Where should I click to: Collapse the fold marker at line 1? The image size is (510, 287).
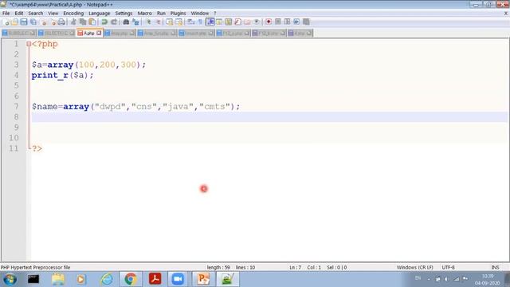29,44
